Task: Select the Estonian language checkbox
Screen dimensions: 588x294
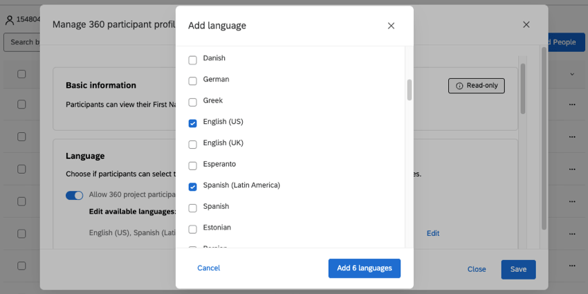Action: coord(193,229)
